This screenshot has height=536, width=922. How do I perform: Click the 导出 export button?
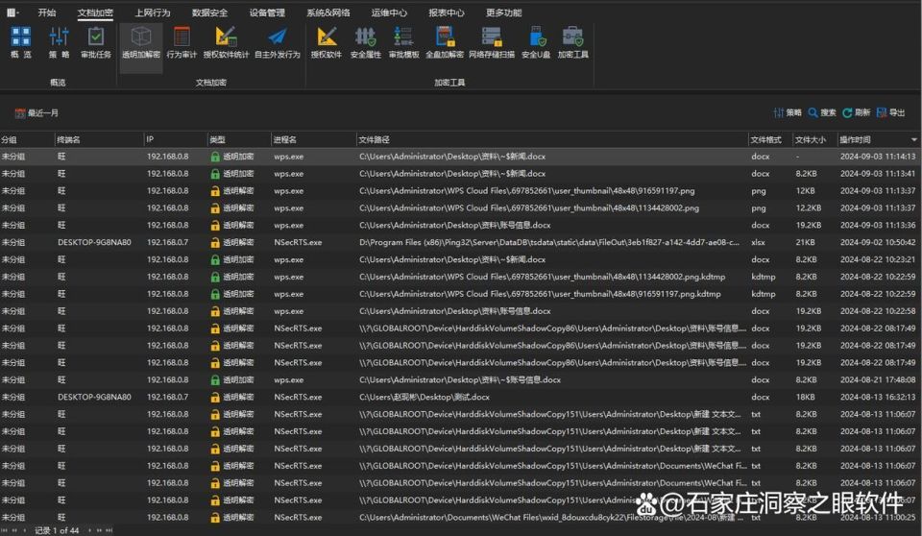pos(890,112)
